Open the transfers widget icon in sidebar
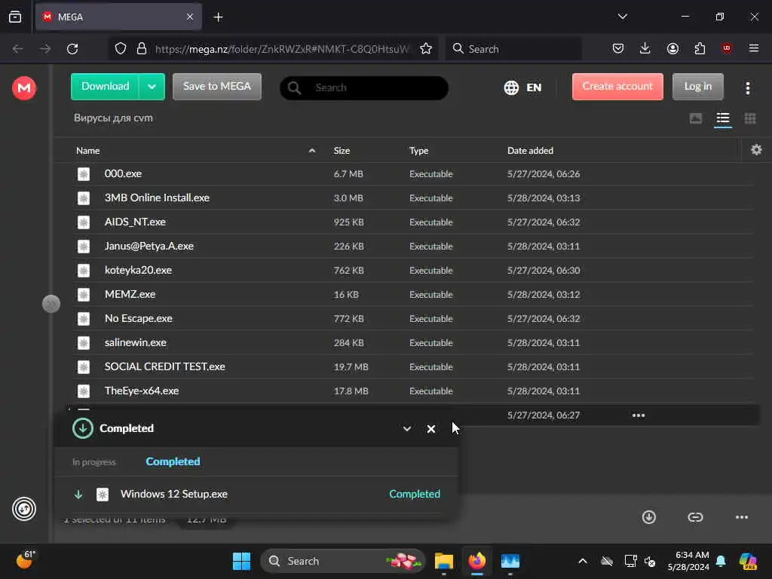Viewport: 772px width, 579px height. click(23, 509)
